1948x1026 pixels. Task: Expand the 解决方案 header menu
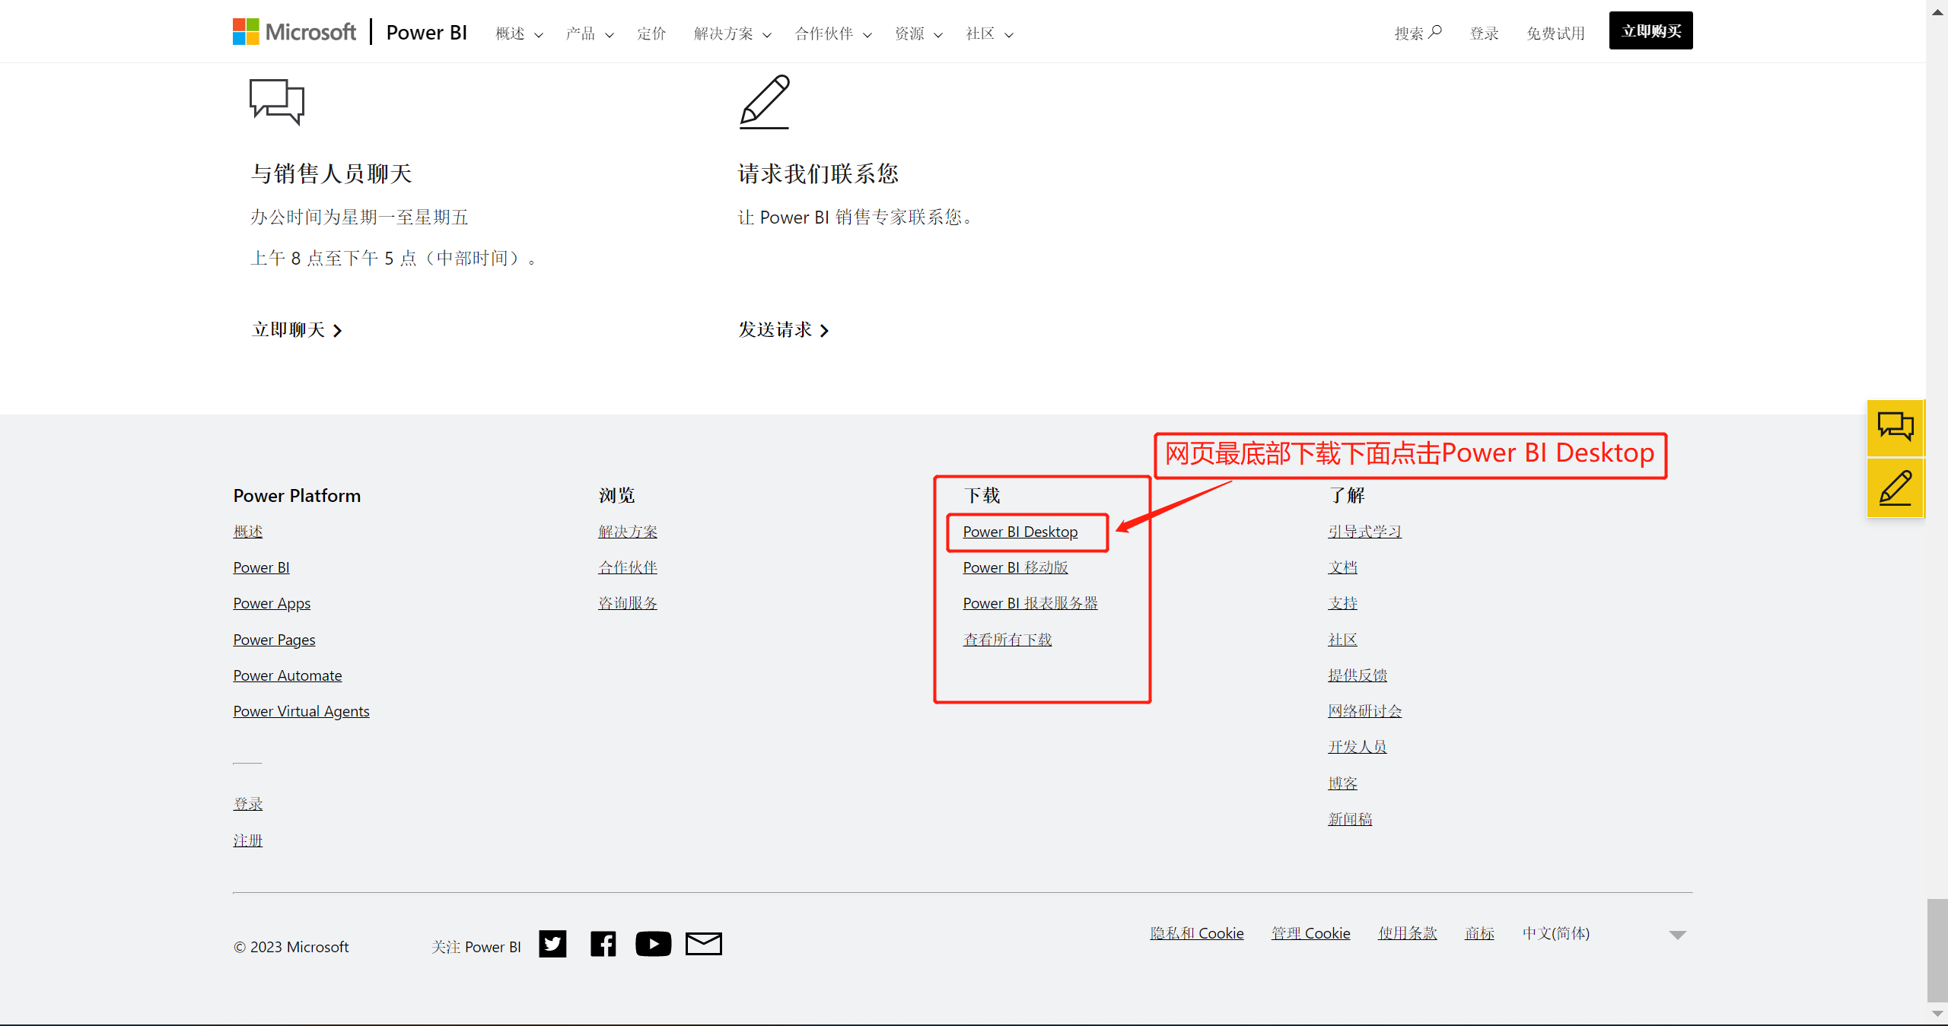(732, 33)
